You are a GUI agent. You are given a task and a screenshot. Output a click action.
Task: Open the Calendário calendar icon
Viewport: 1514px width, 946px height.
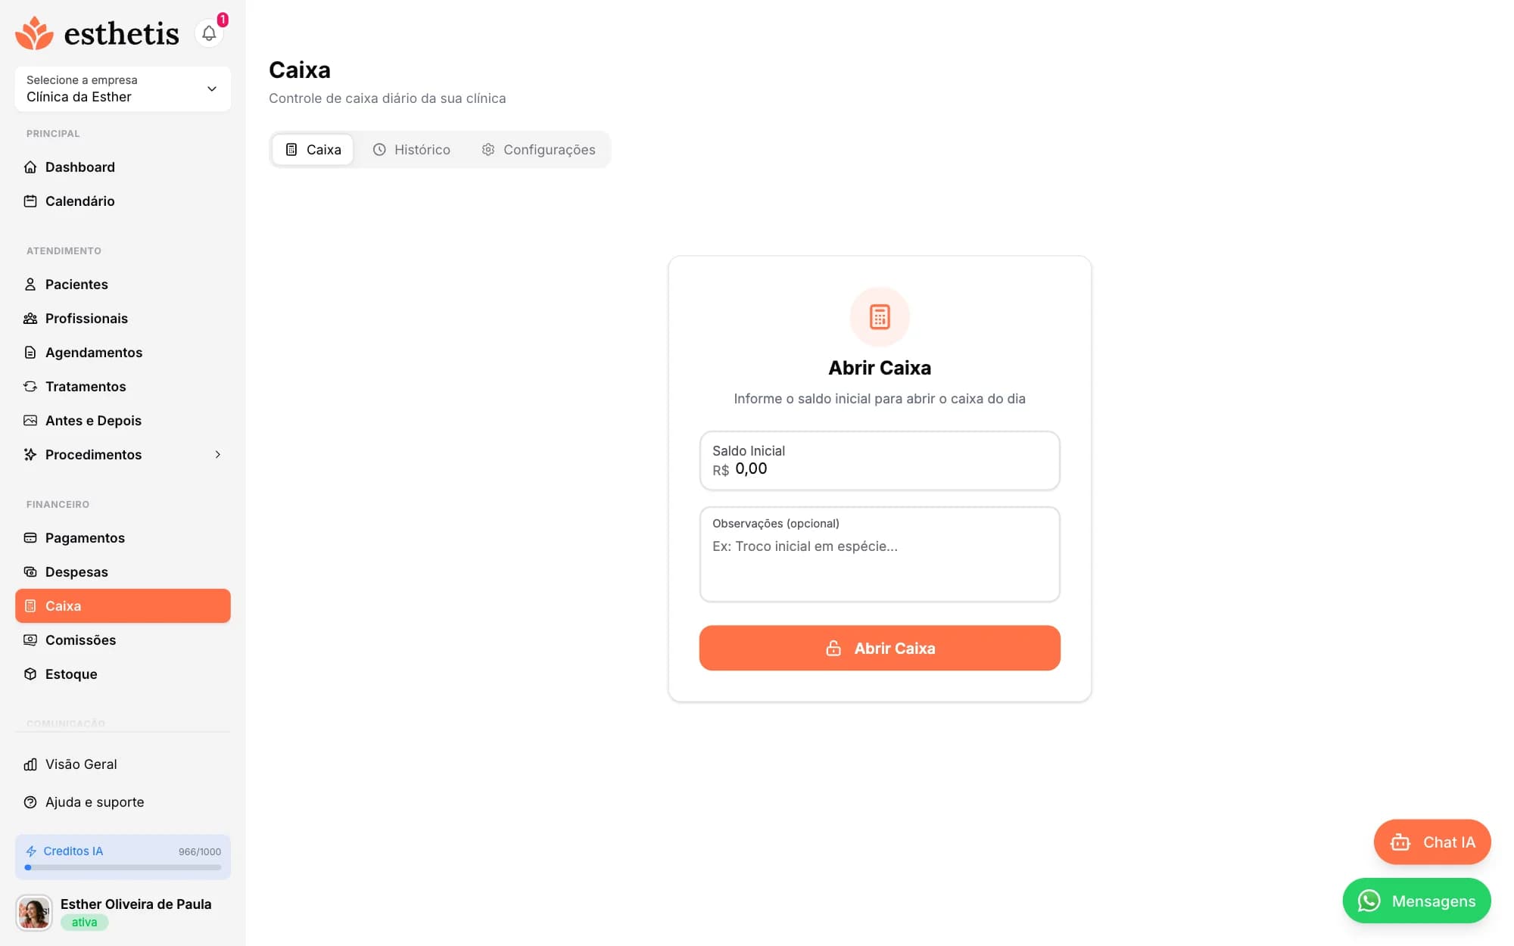click(30, 201)
